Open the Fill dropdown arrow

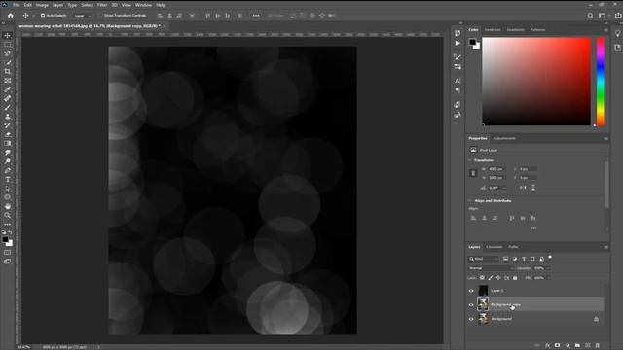(x=549, y=278)
